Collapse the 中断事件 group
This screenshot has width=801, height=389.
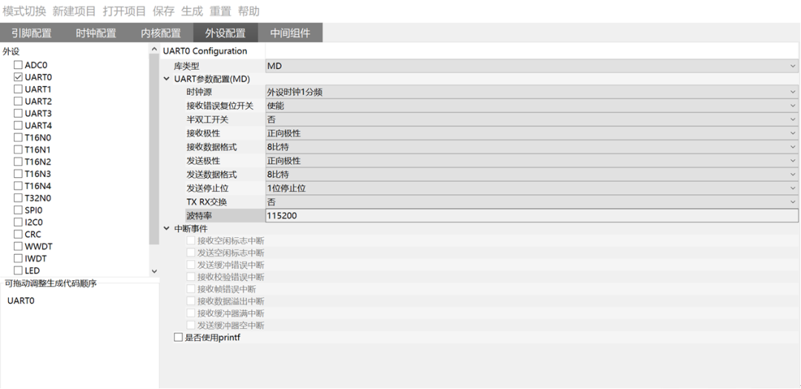(x=166, y=228)
